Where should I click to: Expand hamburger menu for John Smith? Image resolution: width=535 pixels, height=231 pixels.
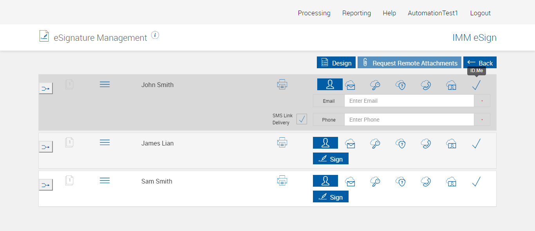pos(105,84)
